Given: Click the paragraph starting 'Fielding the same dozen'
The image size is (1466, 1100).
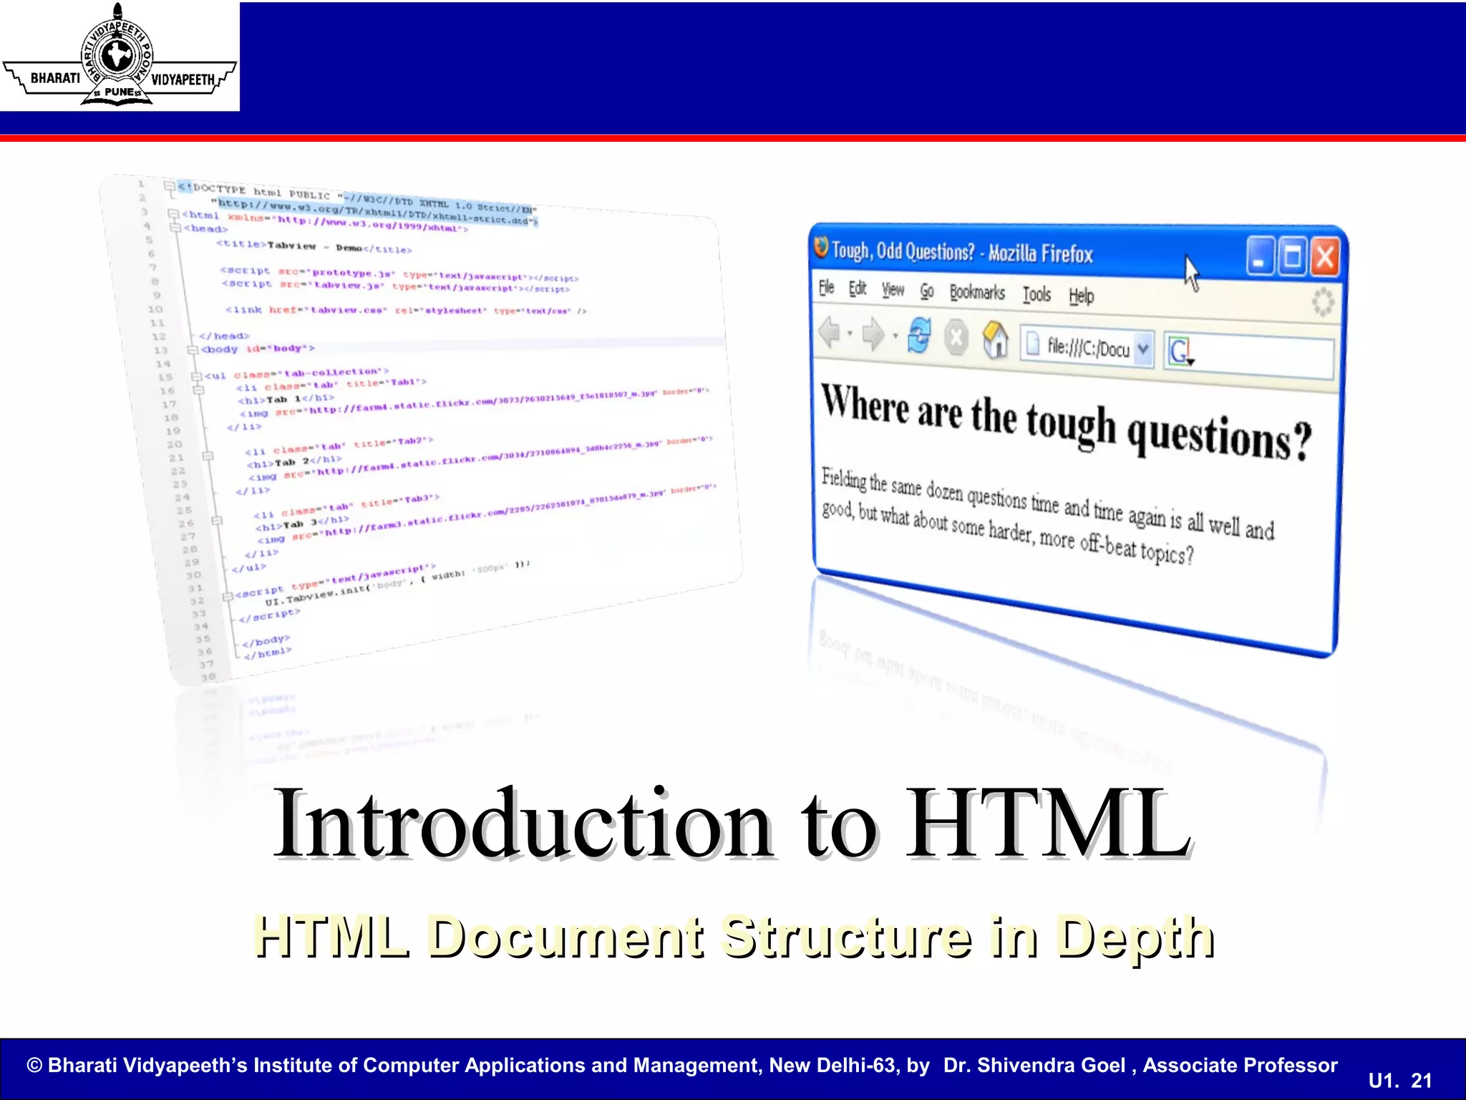Looking at the screenshot, I should (1047, 516).
